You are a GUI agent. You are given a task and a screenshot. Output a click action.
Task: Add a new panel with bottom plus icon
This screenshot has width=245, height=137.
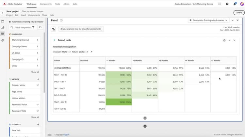[x=145, y=126]
